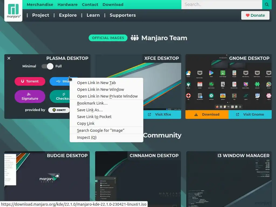
Task: Open the Hardware top link
Action: 67,5
